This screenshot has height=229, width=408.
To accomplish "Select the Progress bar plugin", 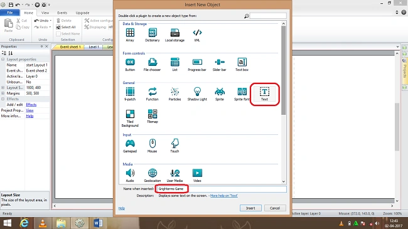I will pos(197,65).
